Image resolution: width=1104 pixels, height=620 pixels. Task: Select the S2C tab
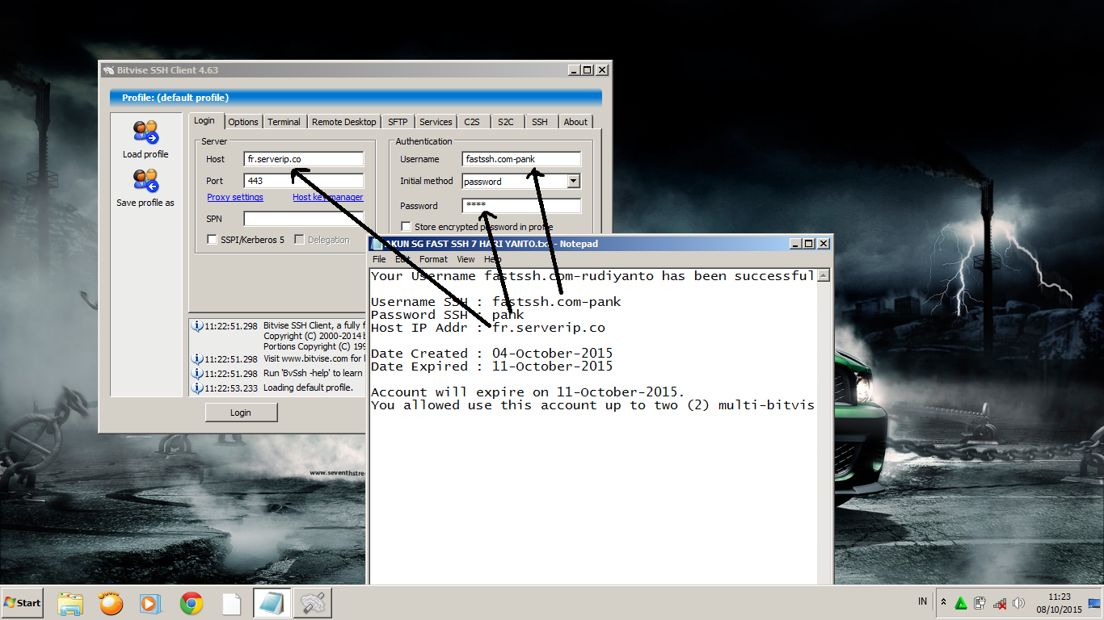pos(506,122)
